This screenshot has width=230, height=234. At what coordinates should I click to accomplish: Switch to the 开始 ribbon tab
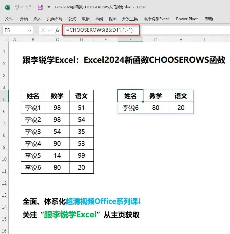coord(24,19)
